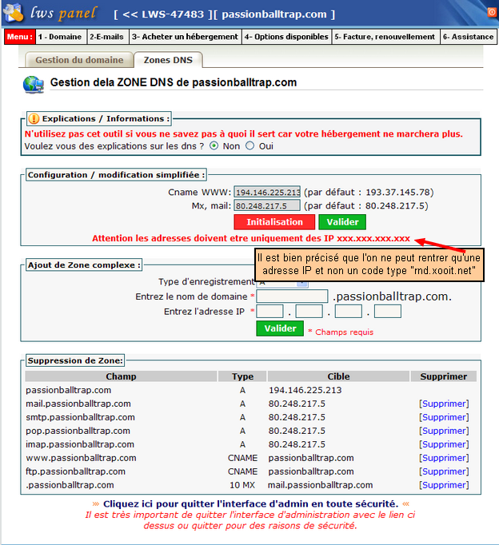
Task: Open the 1 - Domaine menu
Action: coord(60,37)
